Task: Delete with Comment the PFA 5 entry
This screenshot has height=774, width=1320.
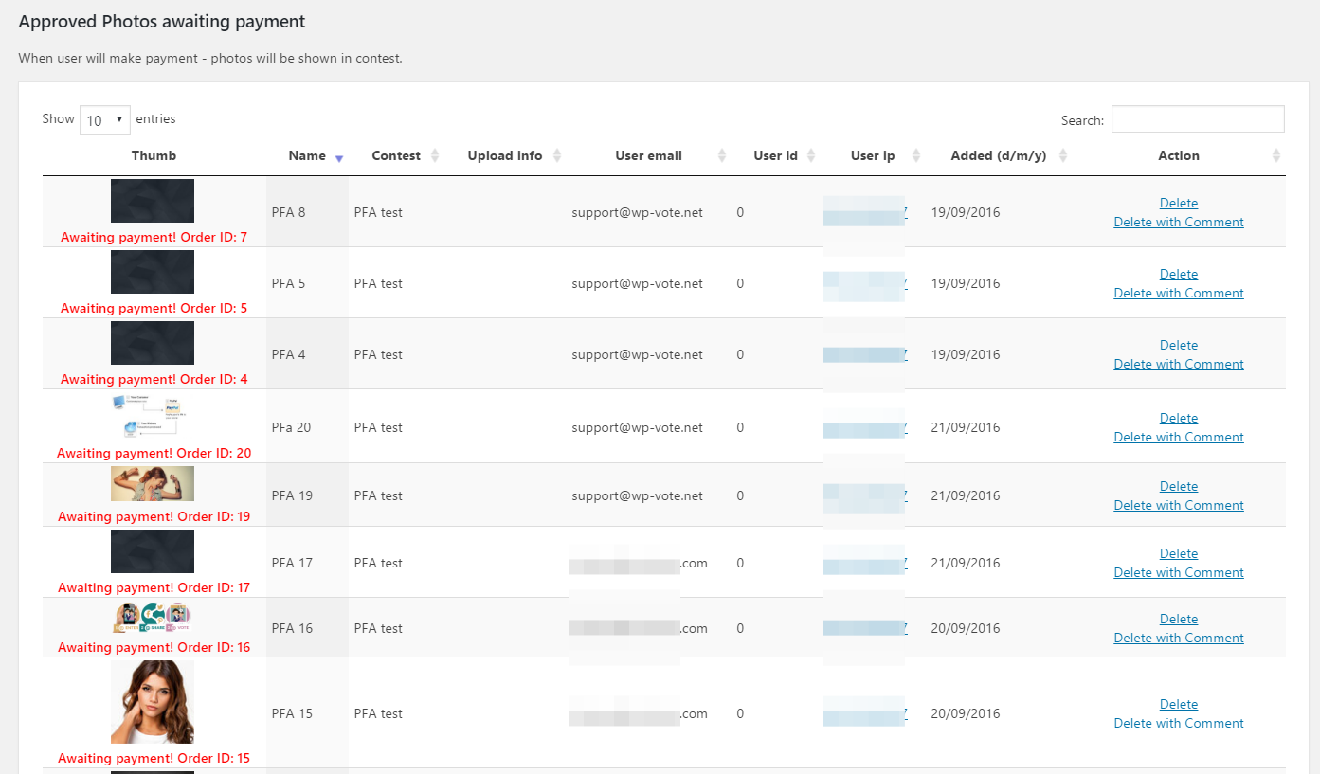Action: 1179,293
